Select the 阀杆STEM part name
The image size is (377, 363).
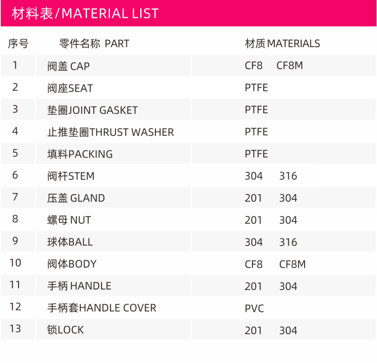(x=71, y=176)
